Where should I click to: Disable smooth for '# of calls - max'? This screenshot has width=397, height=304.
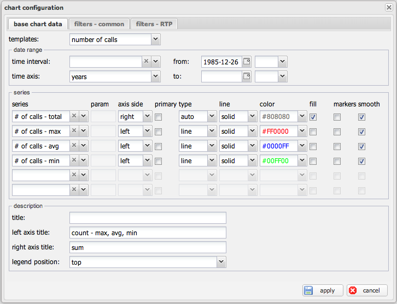(x=361, y=132)
